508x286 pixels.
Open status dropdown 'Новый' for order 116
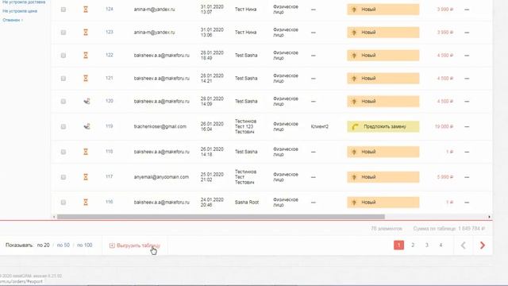point(383,203)
